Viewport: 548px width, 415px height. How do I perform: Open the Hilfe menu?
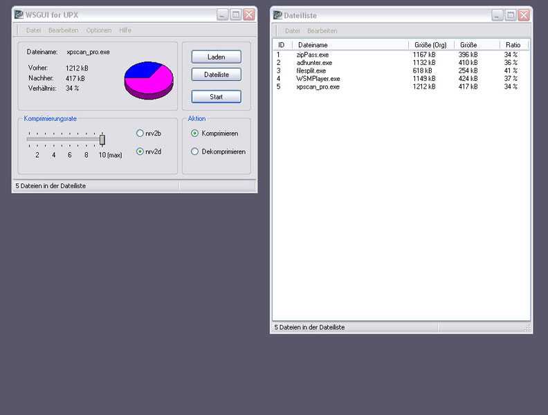[125, 30]
